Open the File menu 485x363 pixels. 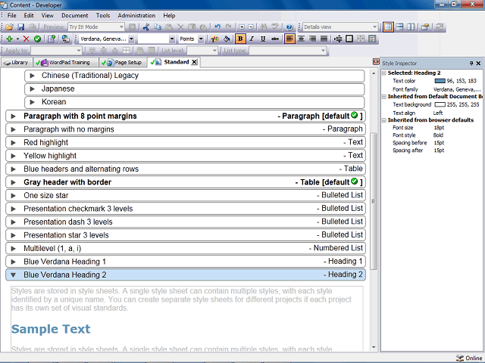pyautogui.click(x=12, y=15)
